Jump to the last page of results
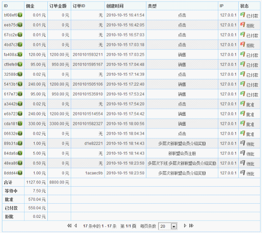The height and width of the screenshot is (233, 262). [192, 225]
